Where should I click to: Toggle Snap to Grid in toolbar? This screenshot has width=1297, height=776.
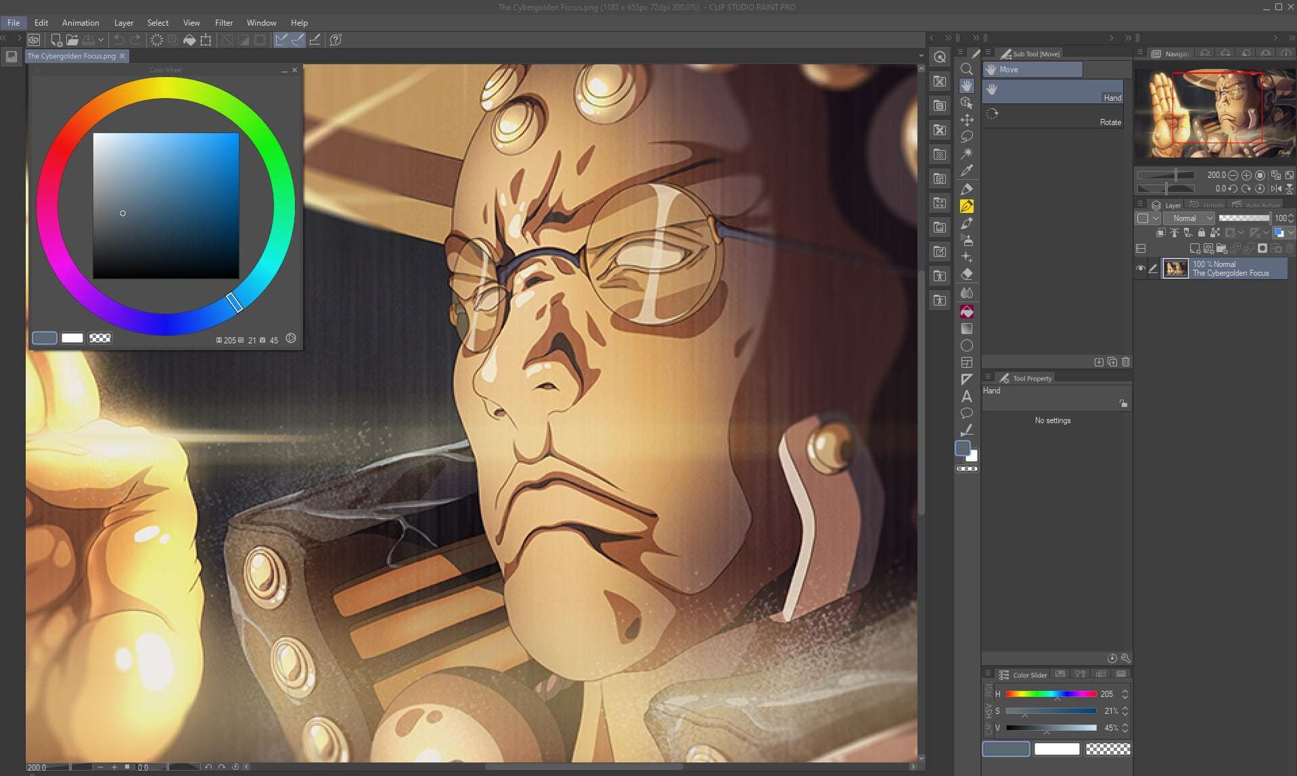coord(315,40)
